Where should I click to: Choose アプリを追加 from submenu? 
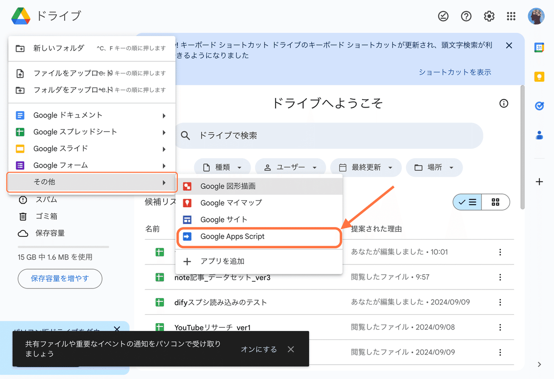point(259,261)
